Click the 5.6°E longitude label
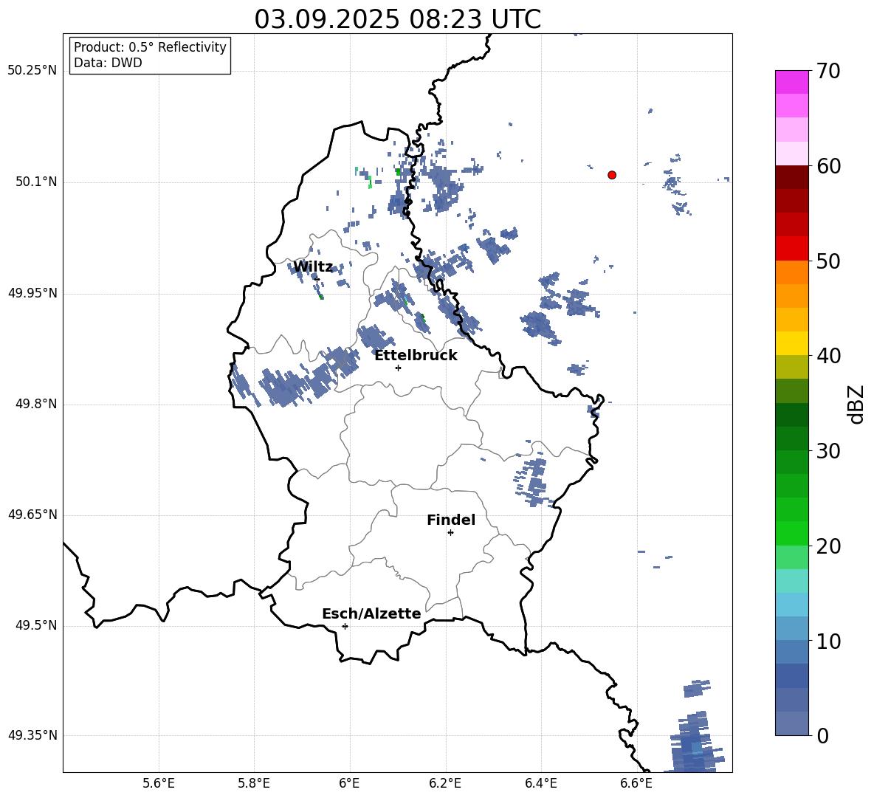 pos(159,783)
